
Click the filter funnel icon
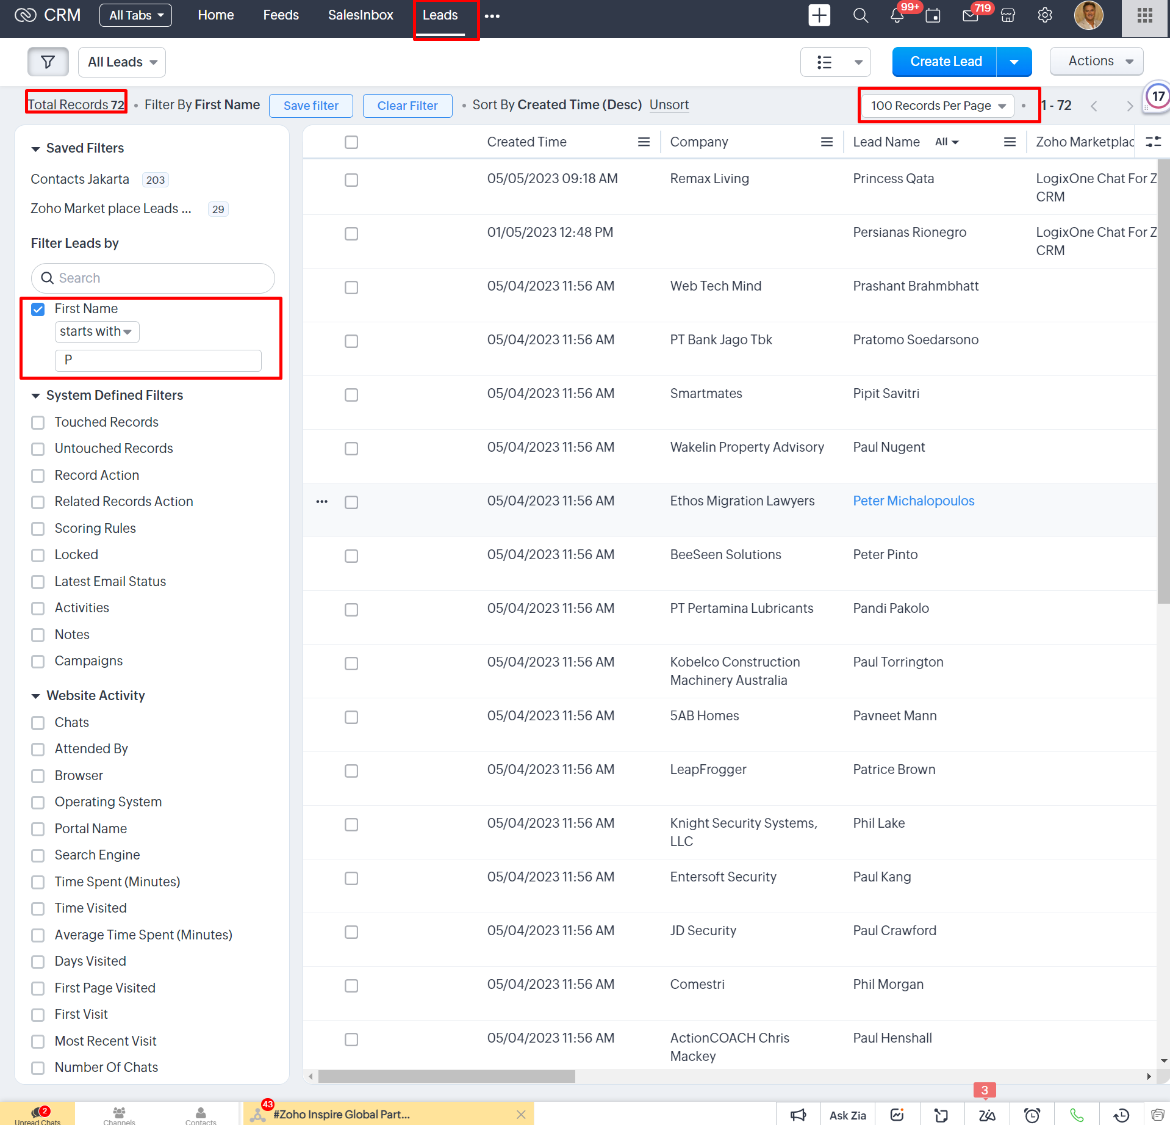48,62
